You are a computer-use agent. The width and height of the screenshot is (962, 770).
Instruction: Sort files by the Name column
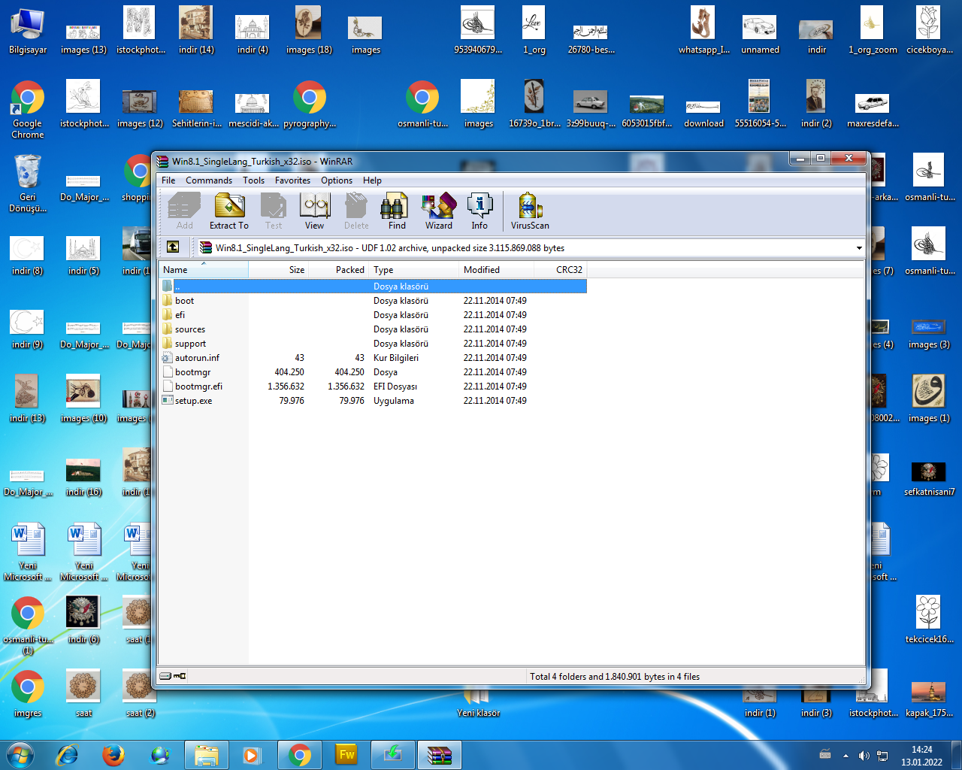tap(204, 270)
